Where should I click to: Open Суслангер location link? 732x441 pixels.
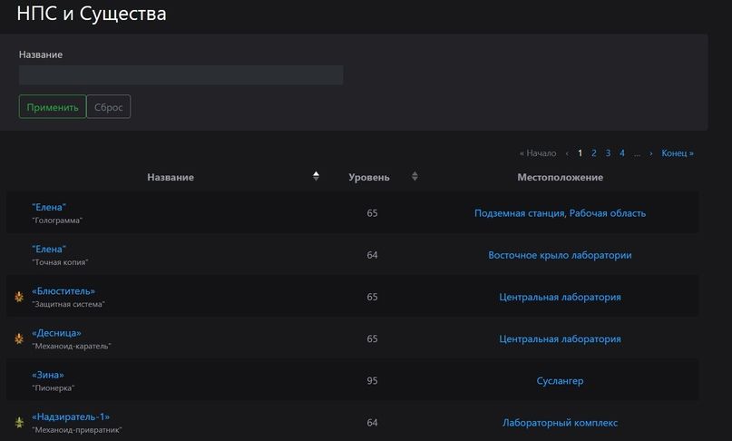pyautogui.click(x=560, y=381)
